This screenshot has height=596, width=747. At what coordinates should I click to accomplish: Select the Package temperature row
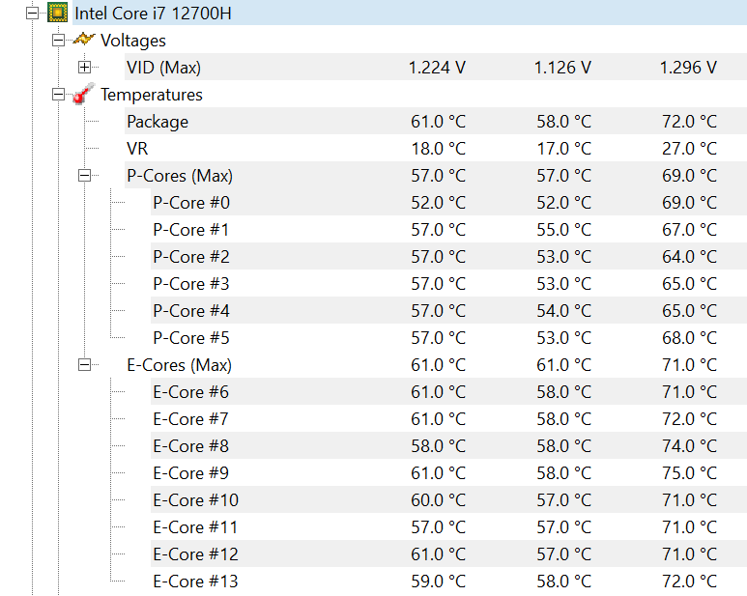(436, 122)
